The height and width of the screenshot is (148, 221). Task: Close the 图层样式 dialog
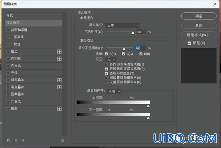pyautogui.click(x=215, y=4)
